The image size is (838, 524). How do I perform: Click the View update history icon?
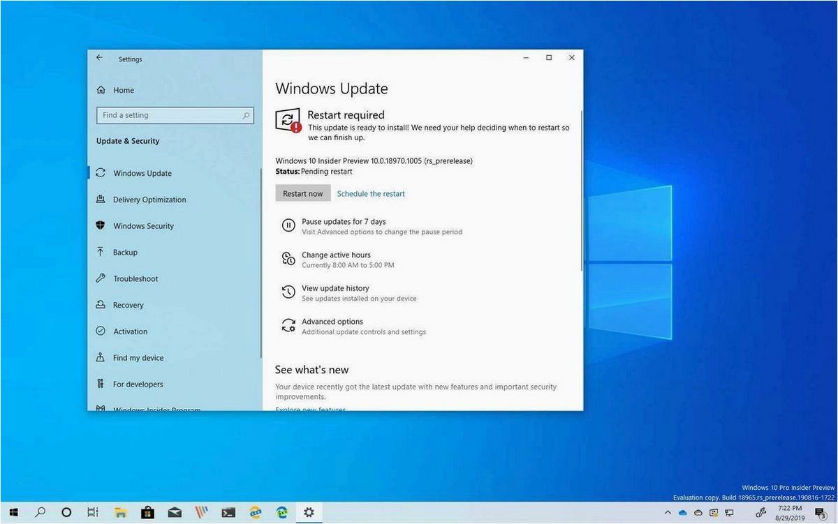tap(288, 292)
